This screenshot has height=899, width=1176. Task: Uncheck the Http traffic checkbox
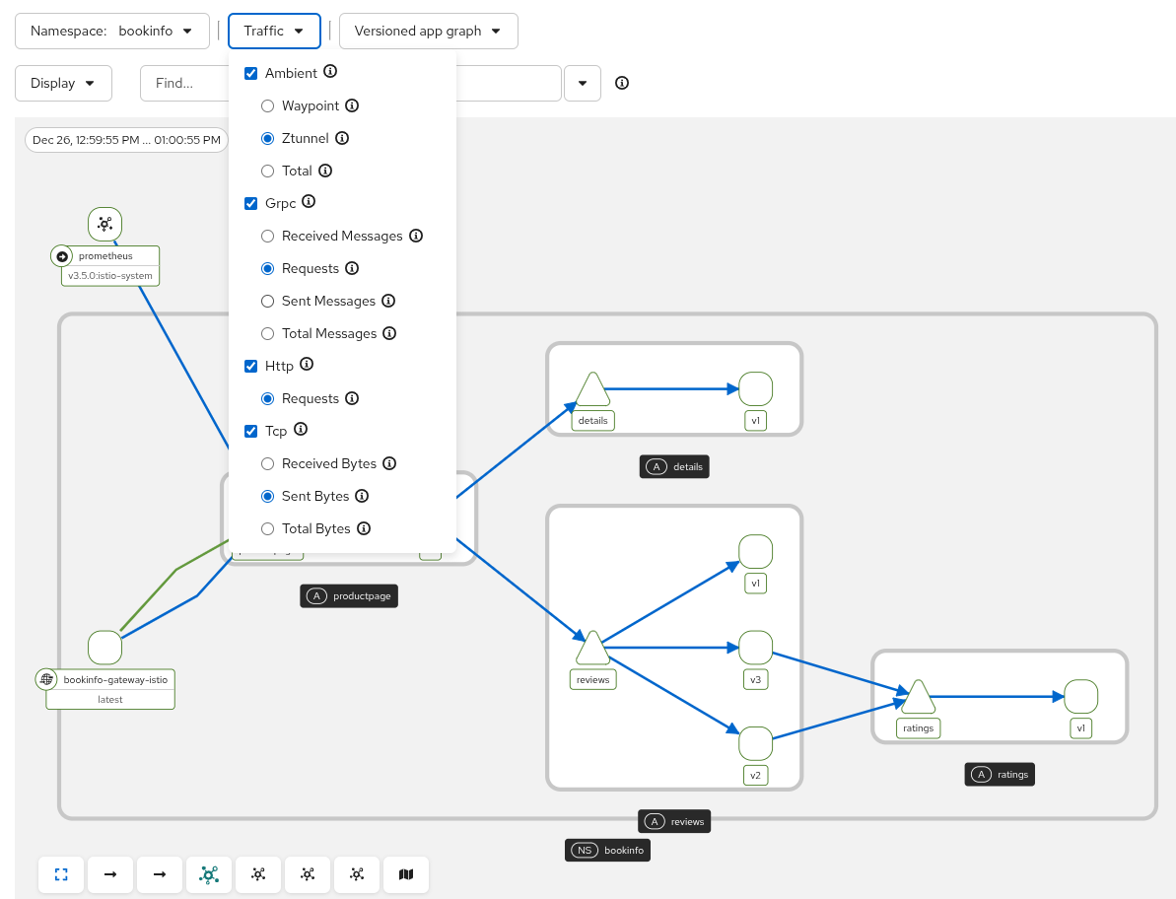pyautogui.click(x=251, y=366)
